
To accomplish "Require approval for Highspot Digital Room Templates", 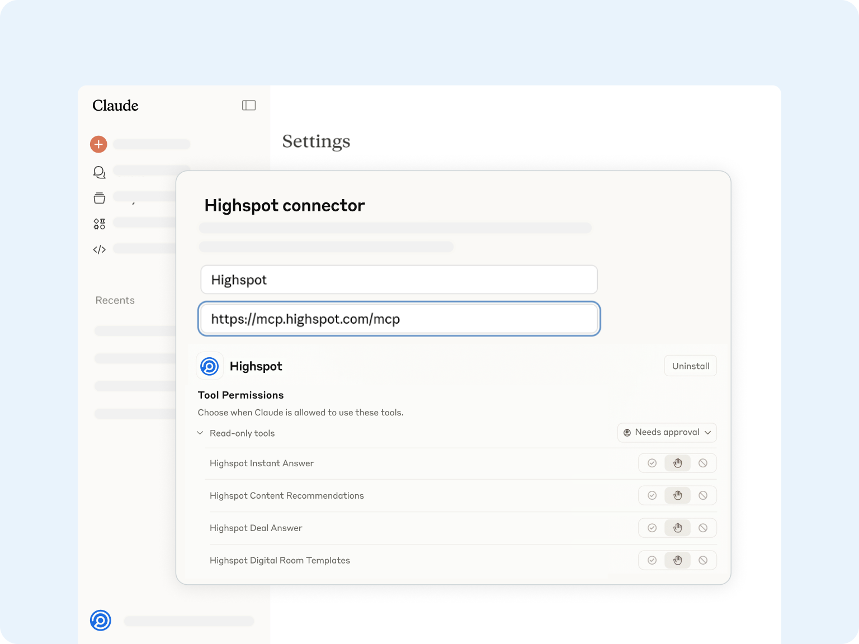I will pos(678,560).
